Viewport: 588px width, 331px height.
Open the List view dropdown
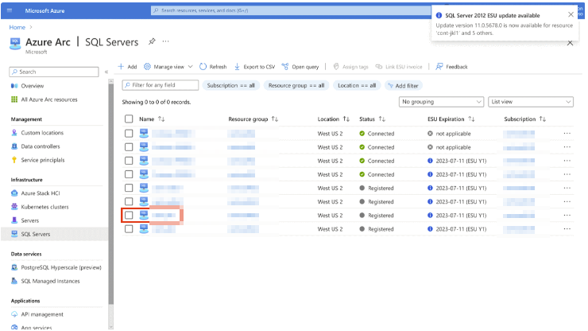[x=531, y=102]
